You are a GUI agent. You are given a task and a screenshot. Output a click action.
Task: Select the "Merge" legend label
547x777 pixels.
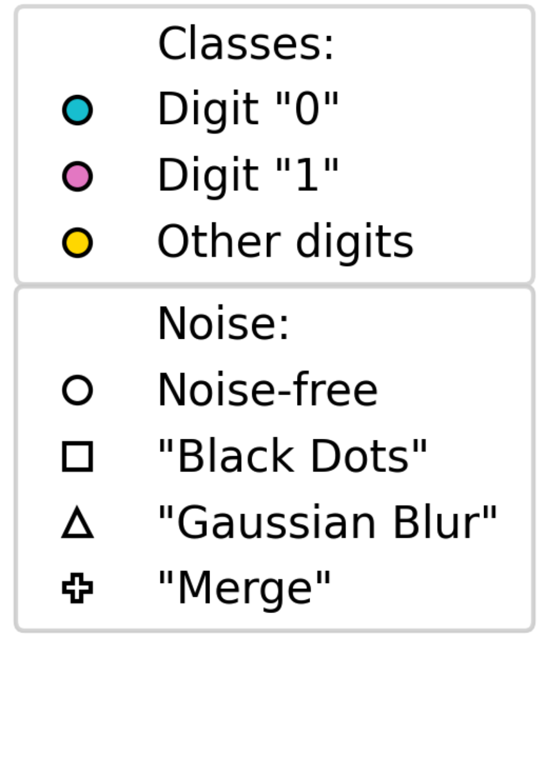(244, 588)
